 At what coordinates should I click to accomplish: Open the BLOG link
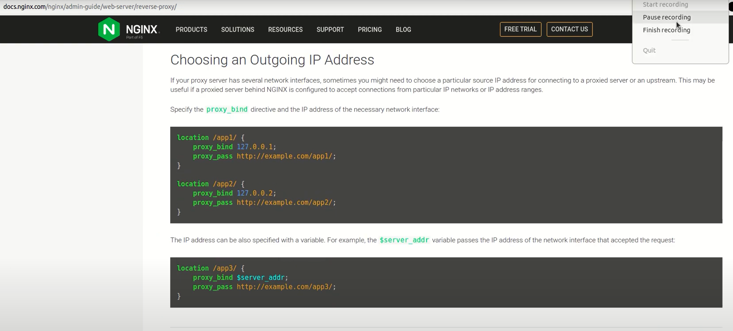(403, 29)
